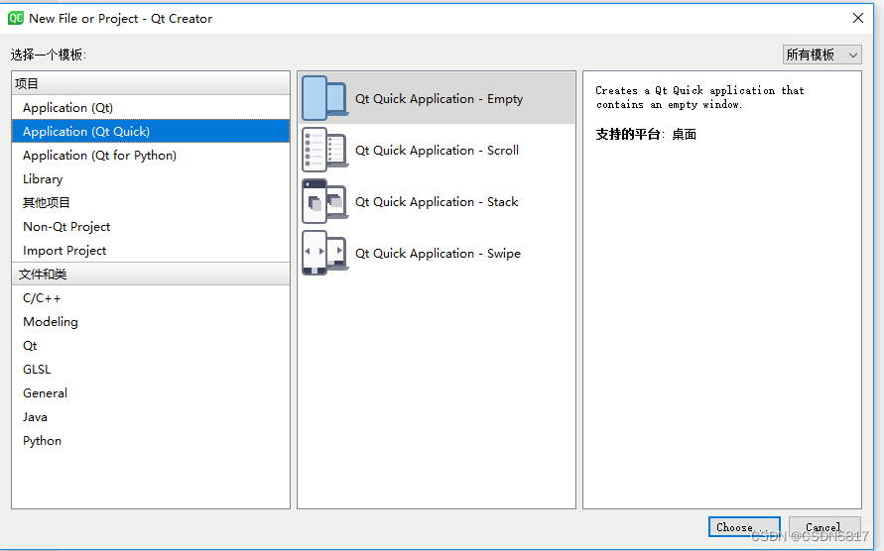Viewport: 884px width, 551px height.
Task: Close the New File or Project dialog
Action: [x=858, y=18]
